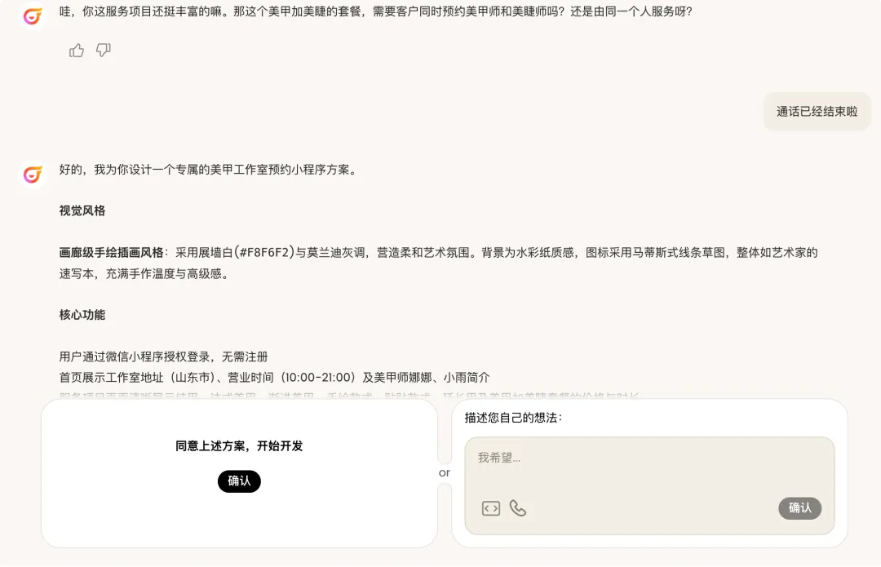The height and width of the screenshot is (567, 881).
Task: Click the 首页展示工作室地址 feature line
Action: click(274, 378)
